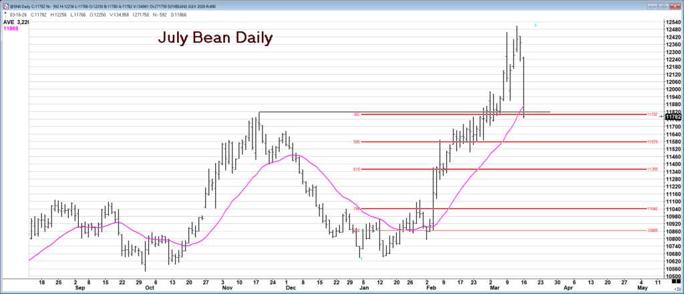Select the 382 Fibonacci retracement line

coord(468,115)
